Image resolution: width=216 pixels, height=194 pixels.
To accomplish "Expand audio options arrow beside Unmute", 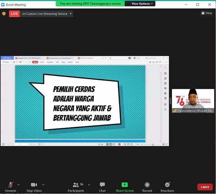I will click(x=18, y=185).
